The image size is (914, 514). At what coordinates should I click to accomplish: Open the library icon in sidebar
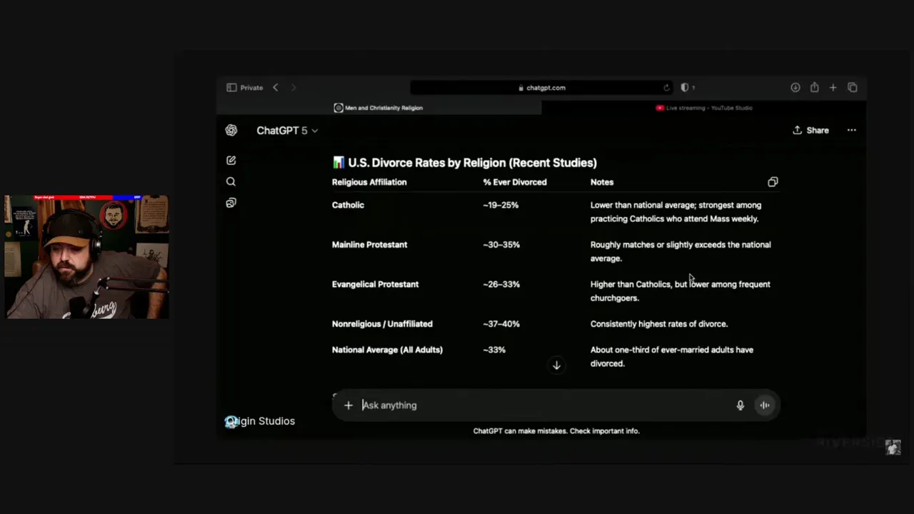231,203
